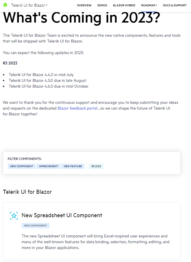
Task: Follow the Blazor feedback portal link
Action: 77,108
